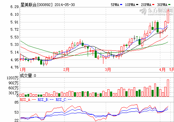Click the 6.29 price axis label
The width and height of the screenshot is (174, 122).
coord(14,7)
